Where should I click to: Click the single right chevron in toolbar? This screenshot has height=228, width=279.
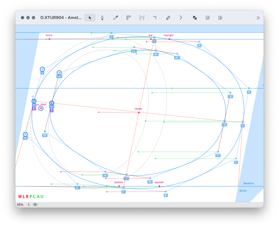pos(181,18)
